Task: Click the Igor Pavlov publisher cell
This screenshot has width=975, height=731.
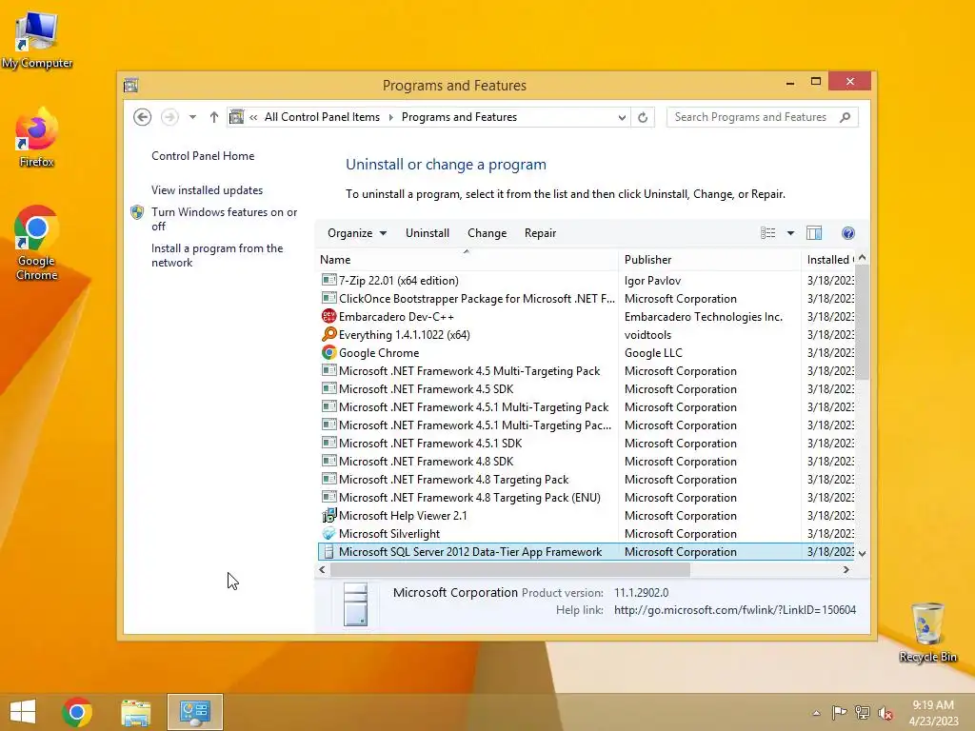Action: 653,281
